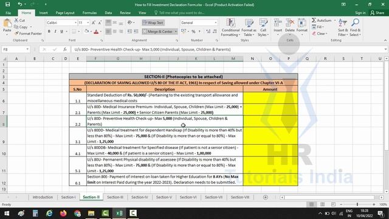Switch to the View ribbon tab
Screen dimensions: 389x219
coord(142,13)
